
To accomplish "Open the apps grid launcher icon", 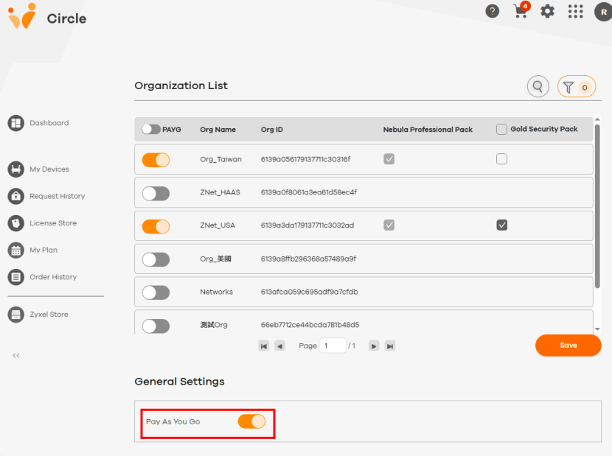I will point(575,11).
